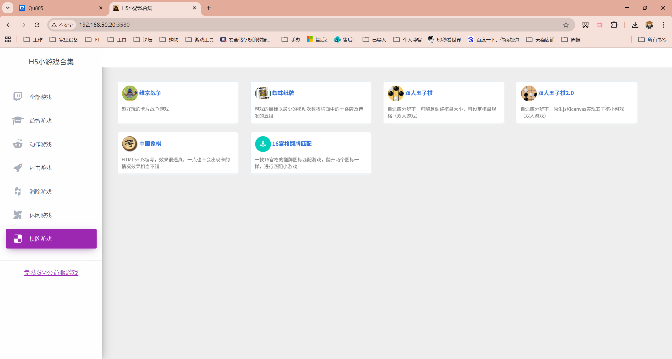The width and height of the screenshot is (672, 359).
Task: Select 全部游戏 in the sidebar
Action: pyautogui.click(x=40, y=97)
